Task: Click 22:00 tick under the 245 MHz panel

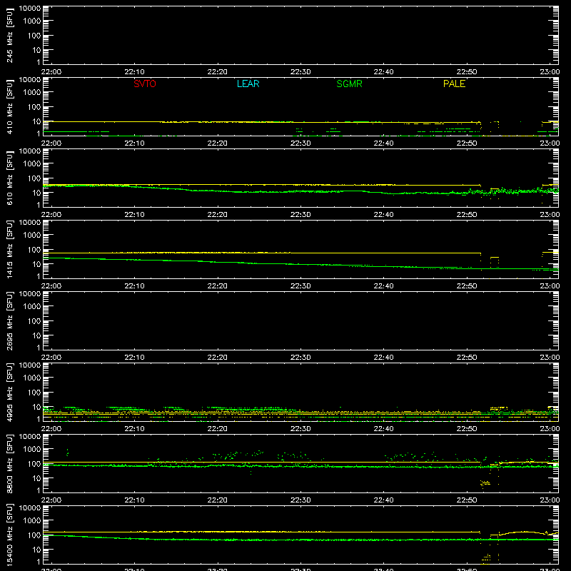Action: (51, 72)
